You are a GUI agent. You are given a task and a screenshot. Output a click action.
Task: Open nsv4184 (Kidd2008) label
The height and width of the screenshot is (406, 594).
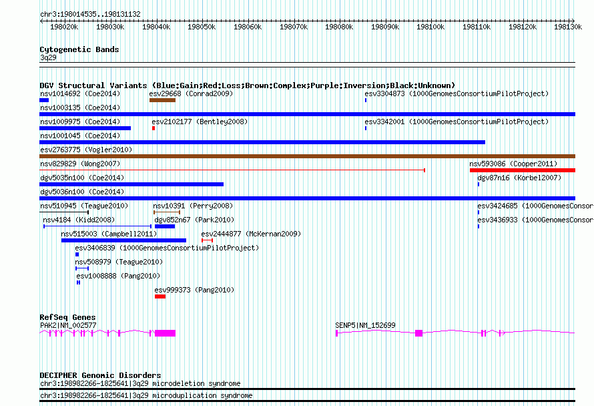pyautogui.click(x=79, y=220)
